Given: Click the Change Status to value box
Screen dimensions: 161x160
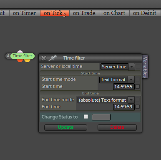Looking at the screenshot, I should 101,117.
